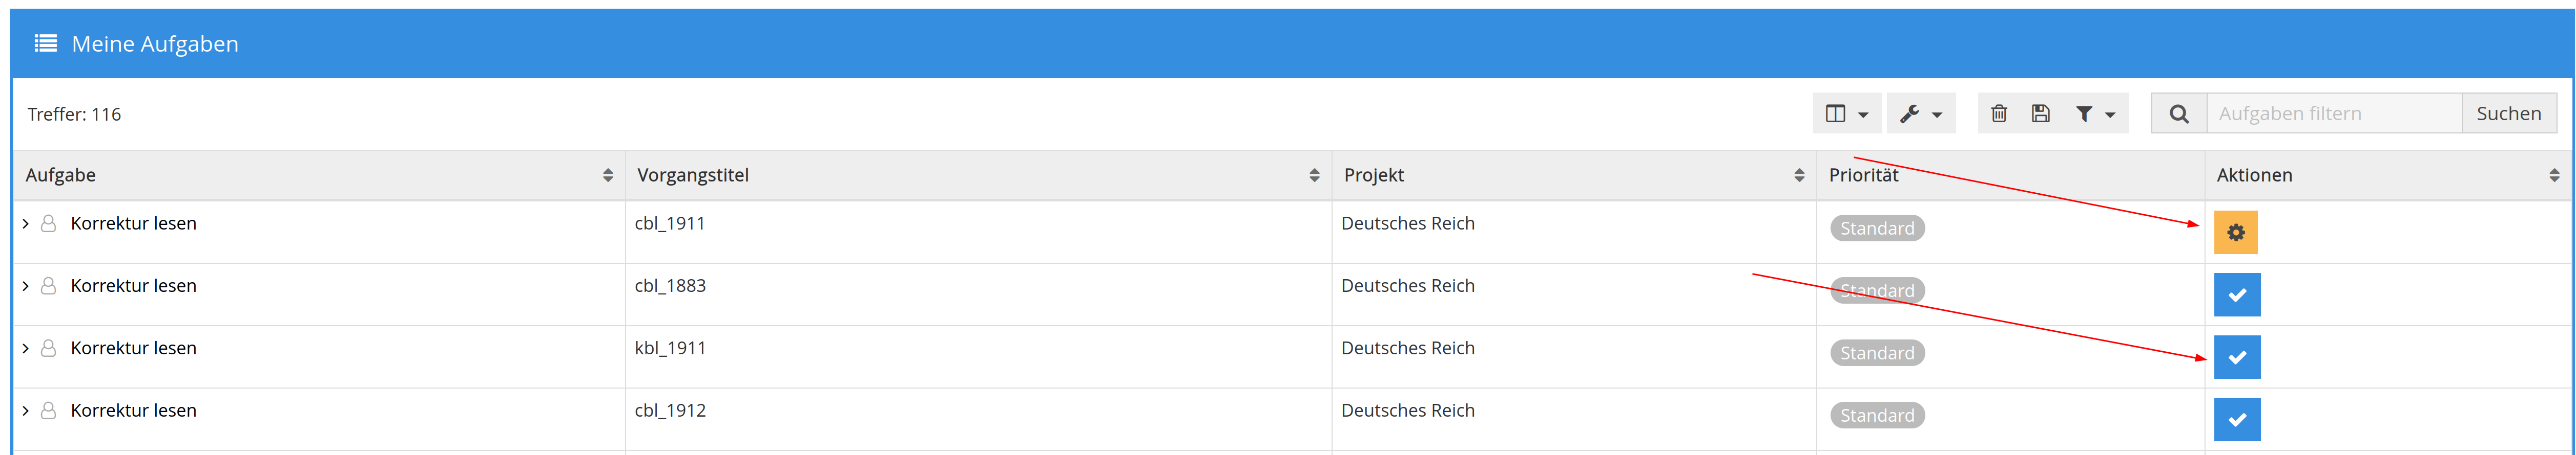Expand the cbl_1883 task row chevron
This screenshot has height=455, width=2576.
coord(26,286)
